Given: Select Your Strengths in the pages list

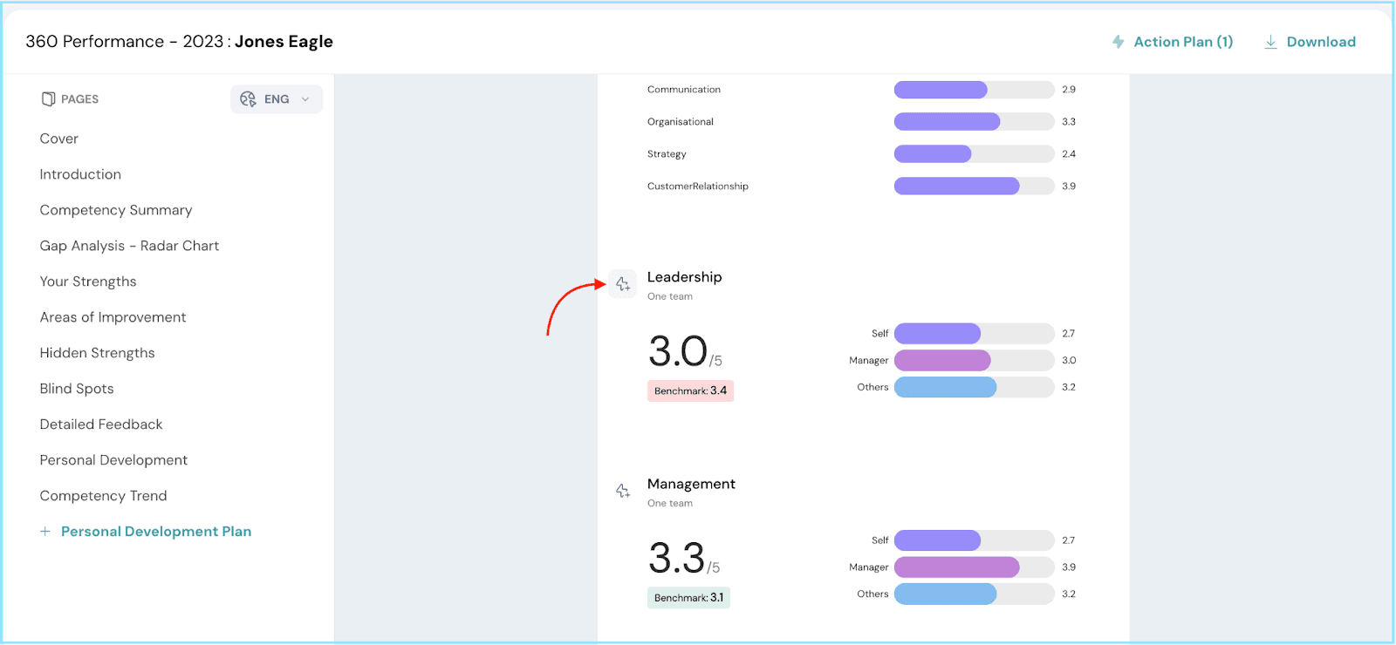Looking at the screenshot, I should point(88,282).
